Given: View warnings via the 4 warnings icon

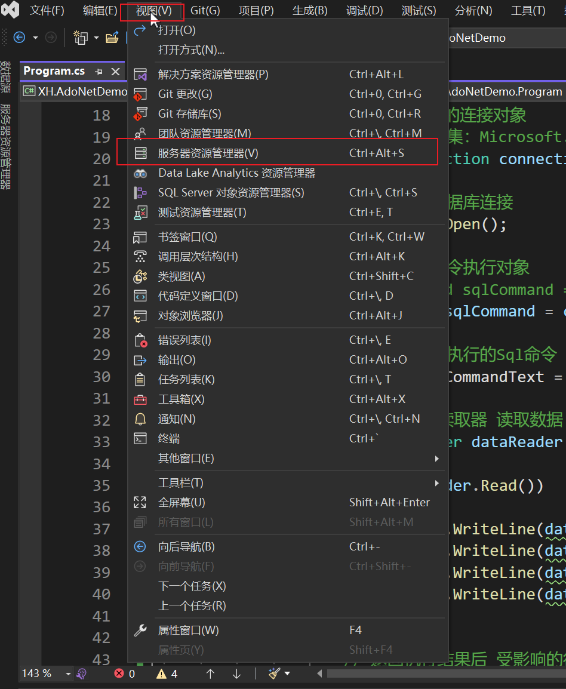Looking at the screenshot, I should click(x=161, y=673).
